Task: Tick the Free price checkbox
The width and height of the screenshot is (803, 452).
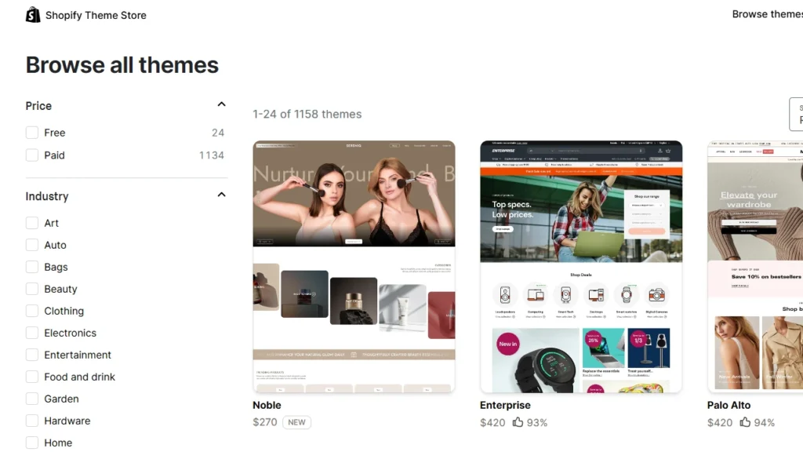Action: click(31, 133)
